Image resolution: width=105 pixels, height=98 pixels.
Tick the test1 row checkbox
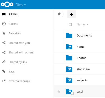click(x=72, y=93)
